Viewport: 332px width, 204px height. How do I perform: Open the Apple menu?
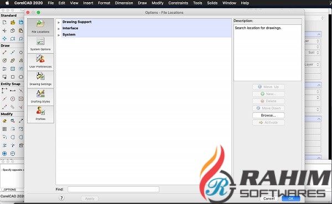(x=7, y=3)
